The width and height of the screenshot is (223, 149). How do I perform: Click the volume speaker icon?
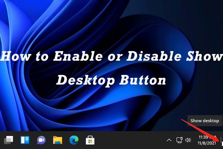(188, 140)
